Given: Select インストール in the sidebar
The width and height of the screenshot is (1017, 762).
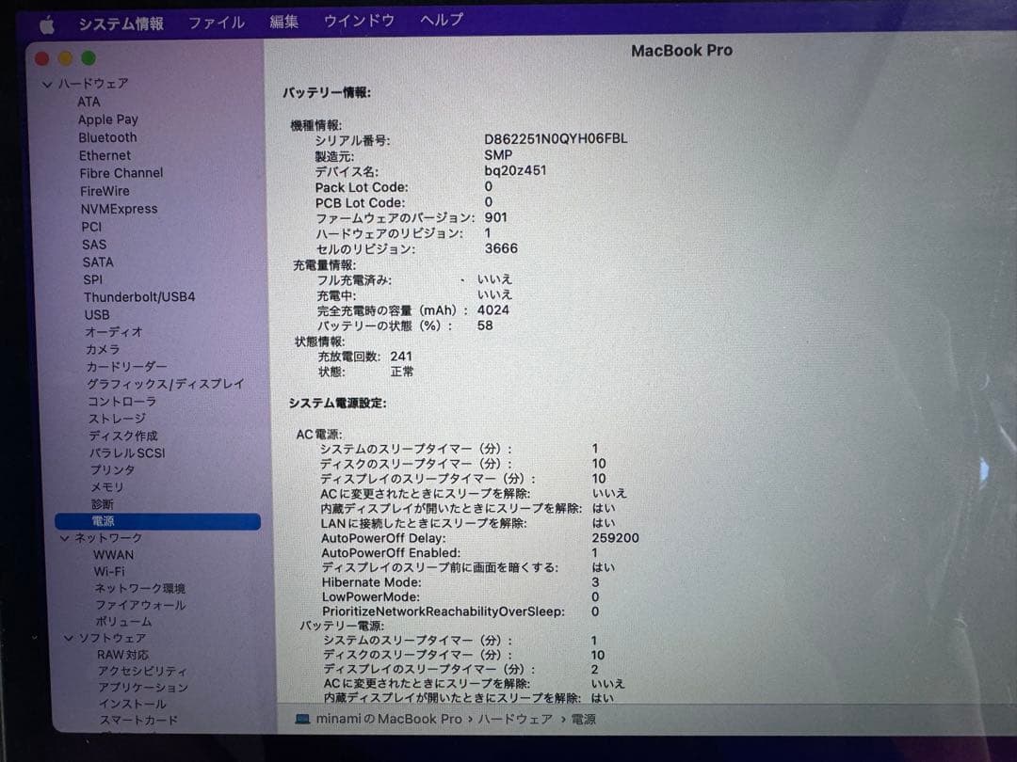Looking at the screenshot, I should click(x=133, y=704).
